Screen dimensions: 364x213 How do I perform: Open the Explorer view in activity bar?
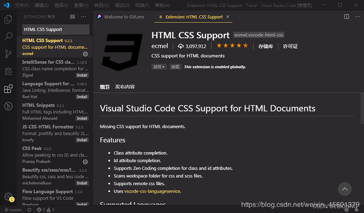8,19
